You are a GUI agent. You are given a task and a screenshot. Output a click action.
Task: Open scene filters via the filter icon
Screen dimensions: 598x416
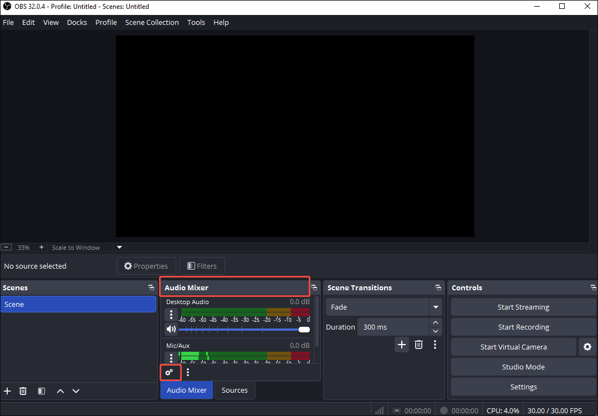pos(41,391)
